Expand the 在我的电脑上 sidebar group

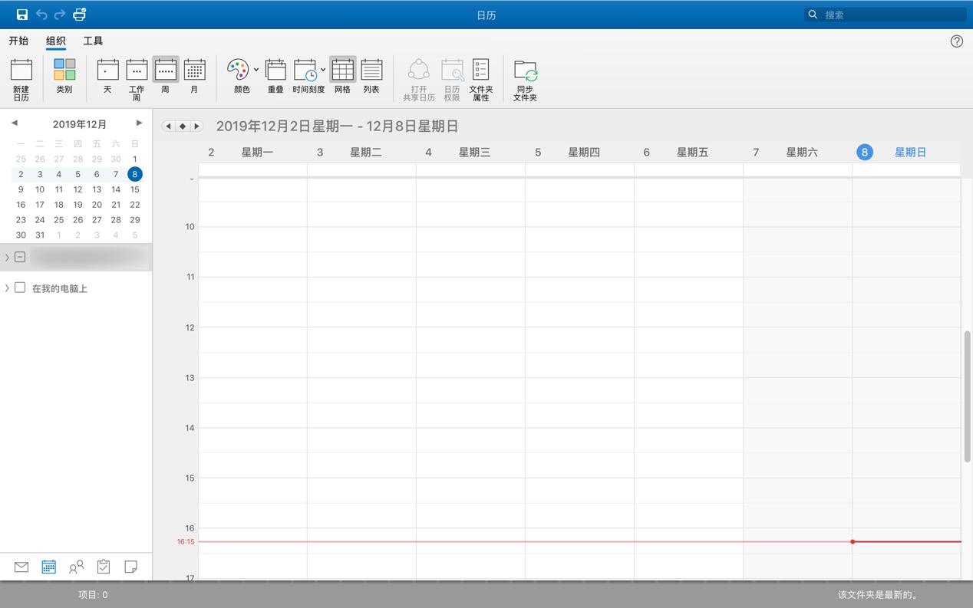7,288
